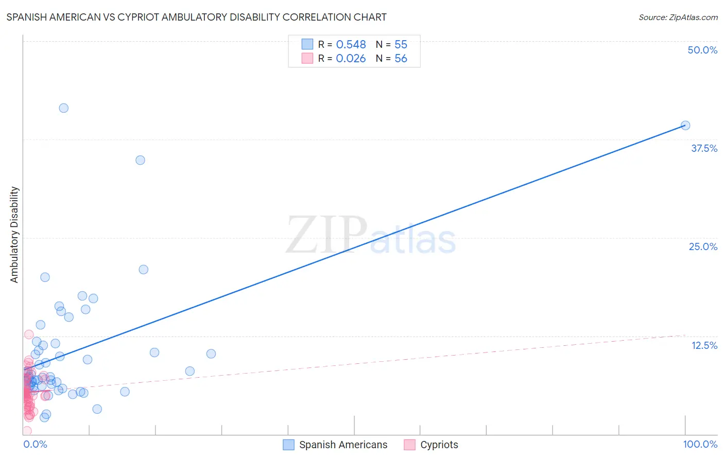Click the 12.5% y-axis tick label
This screenshot has height=459, width=724.
704,345
